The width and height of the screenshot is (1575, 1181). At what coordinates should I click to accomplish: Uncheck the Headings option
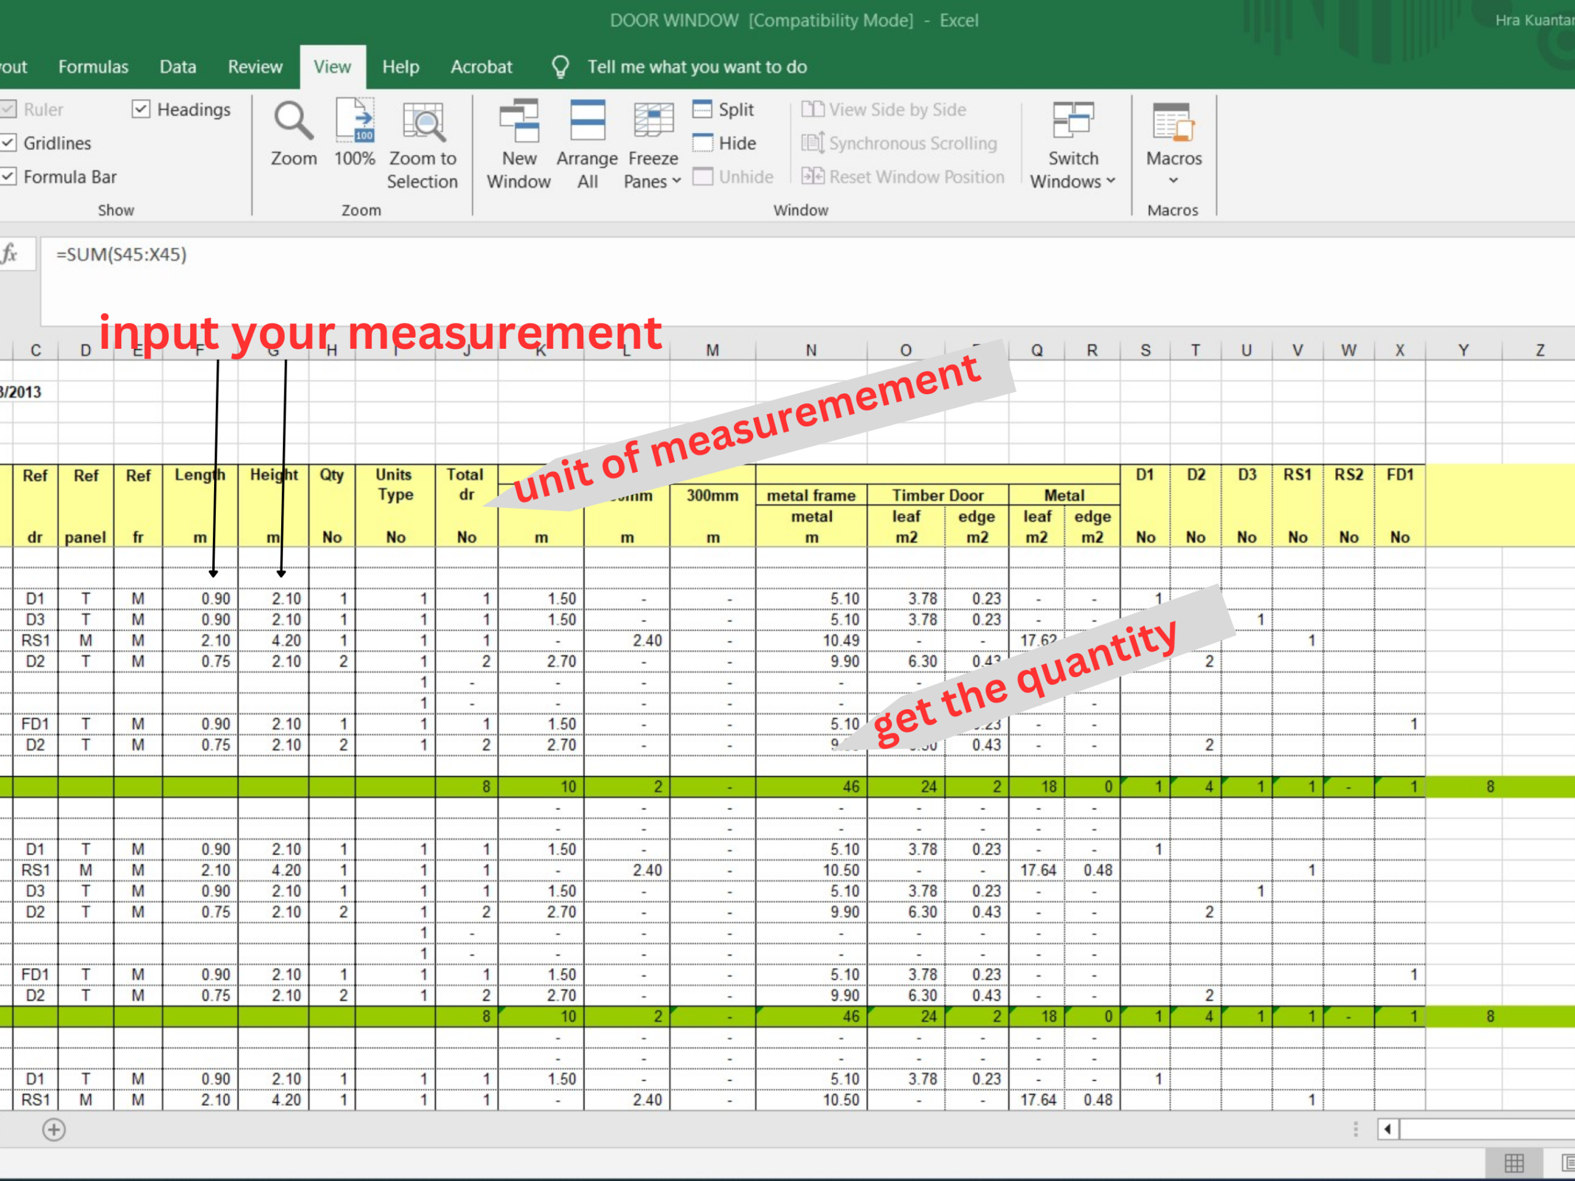click(x=141, y=108)
